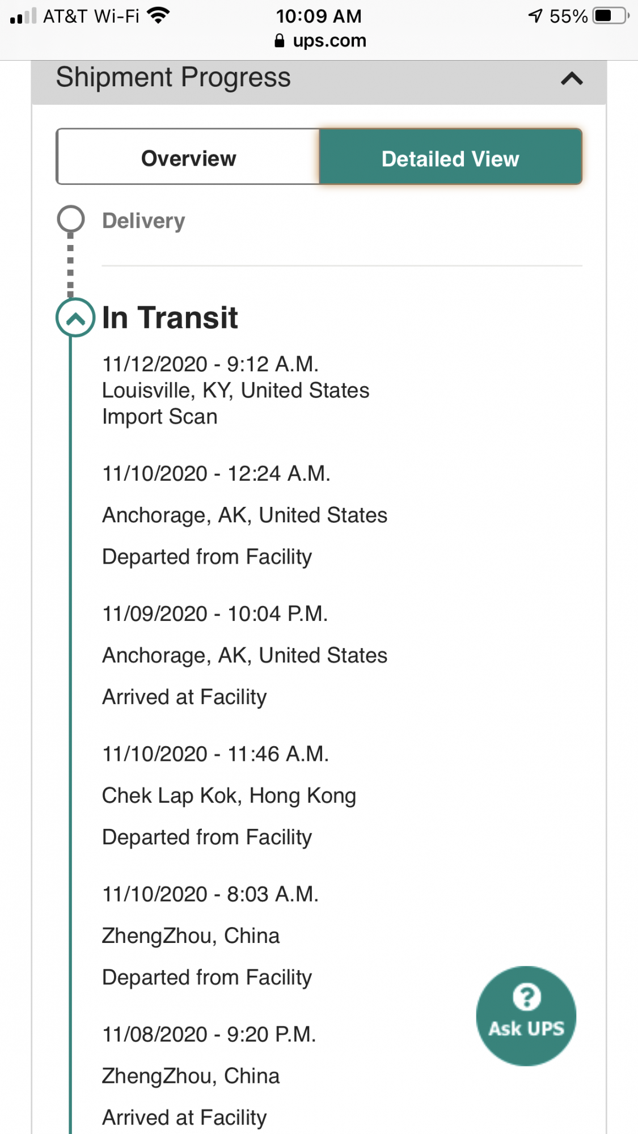The height and width of the screenshot is (1134, 638).
Task: Select Chek Lap Kok, Hong Kong entry
Action: [x=229, y=796]
